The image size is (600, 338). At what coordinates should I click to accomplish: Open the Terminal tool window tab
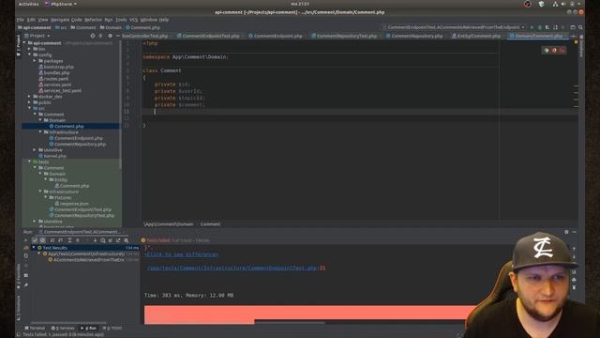click(35, 328)
